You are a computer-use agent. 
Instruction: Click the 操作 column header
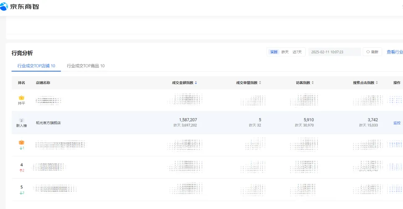coord(397,83)
